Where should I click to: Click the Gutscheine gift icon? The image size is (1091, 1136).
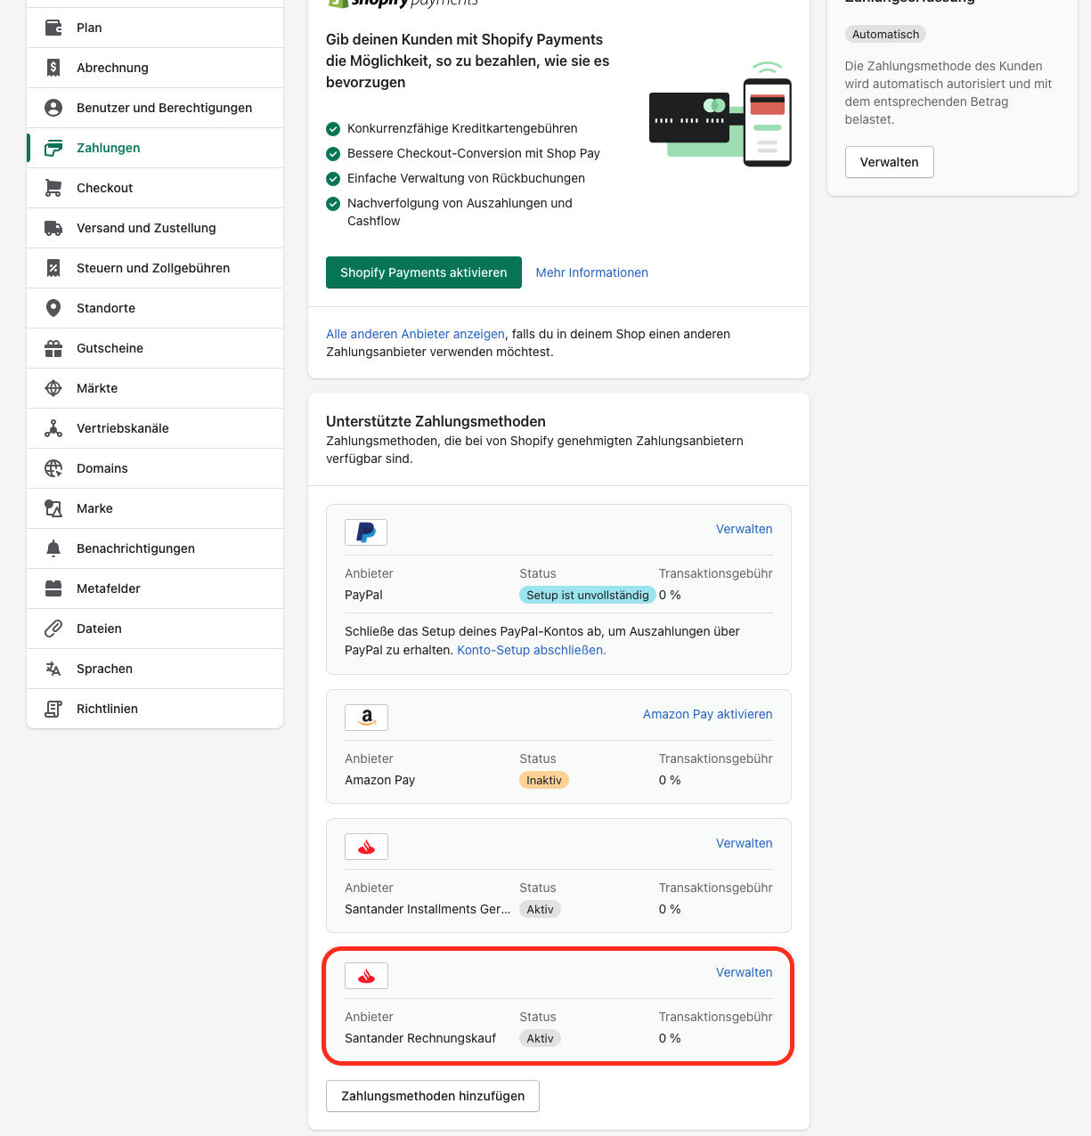click(53, 348)
